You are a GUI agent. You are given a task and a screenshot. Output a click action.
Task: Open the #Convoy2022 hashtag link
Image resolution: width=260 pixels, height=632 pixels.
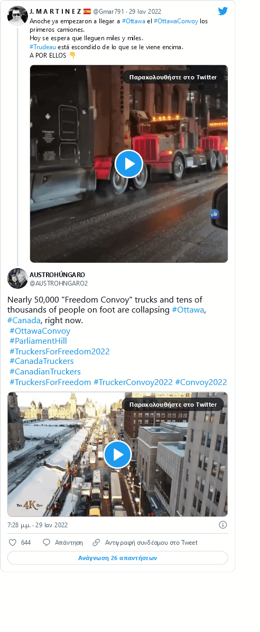(x=201, y=382)
